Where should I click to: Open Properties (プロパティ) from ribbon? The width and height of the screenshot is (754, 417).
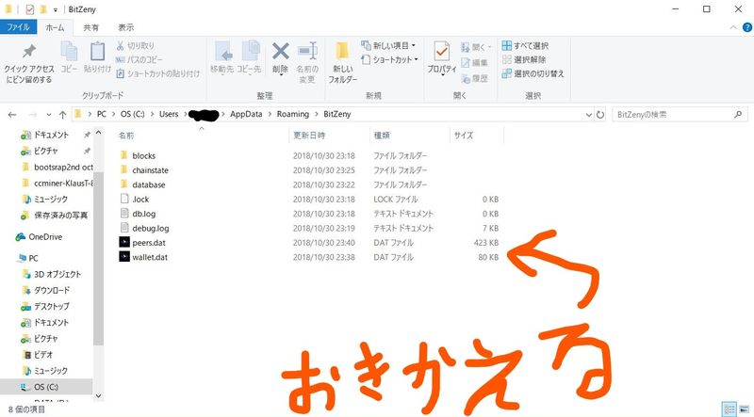click(442, 57)
